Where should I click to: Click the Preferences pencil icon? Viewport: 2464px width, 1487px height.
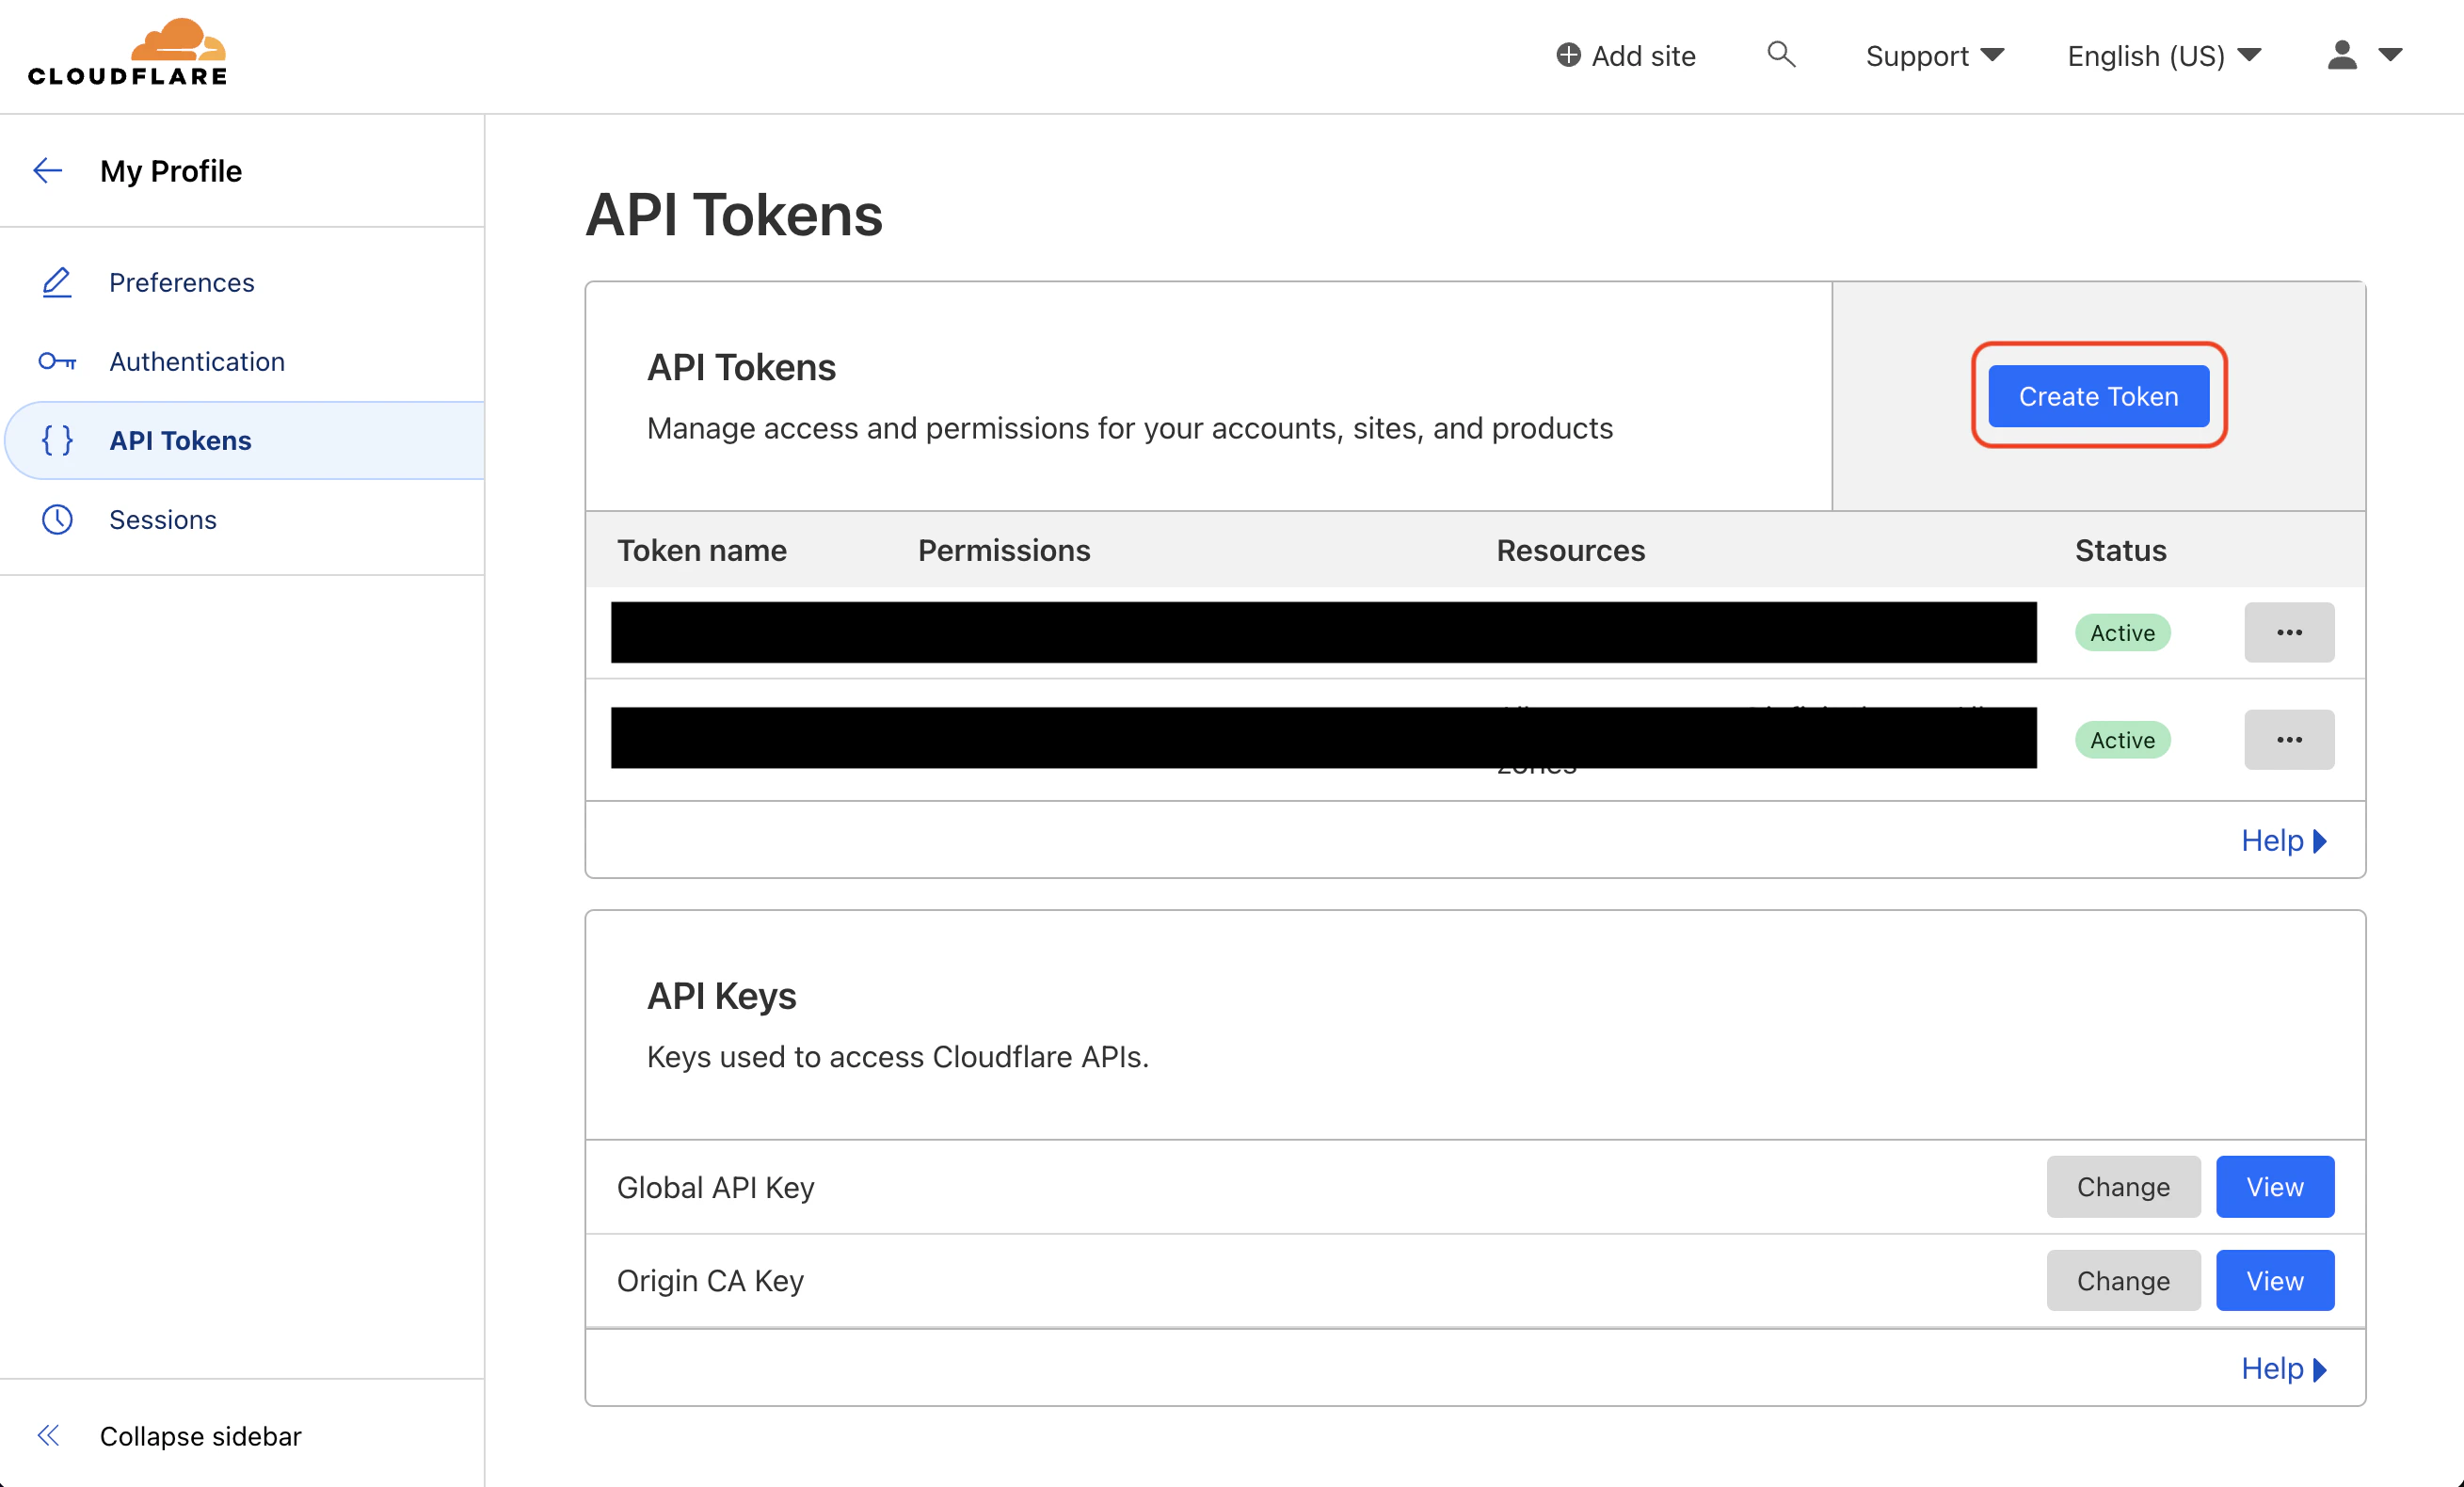click(57, 283)
